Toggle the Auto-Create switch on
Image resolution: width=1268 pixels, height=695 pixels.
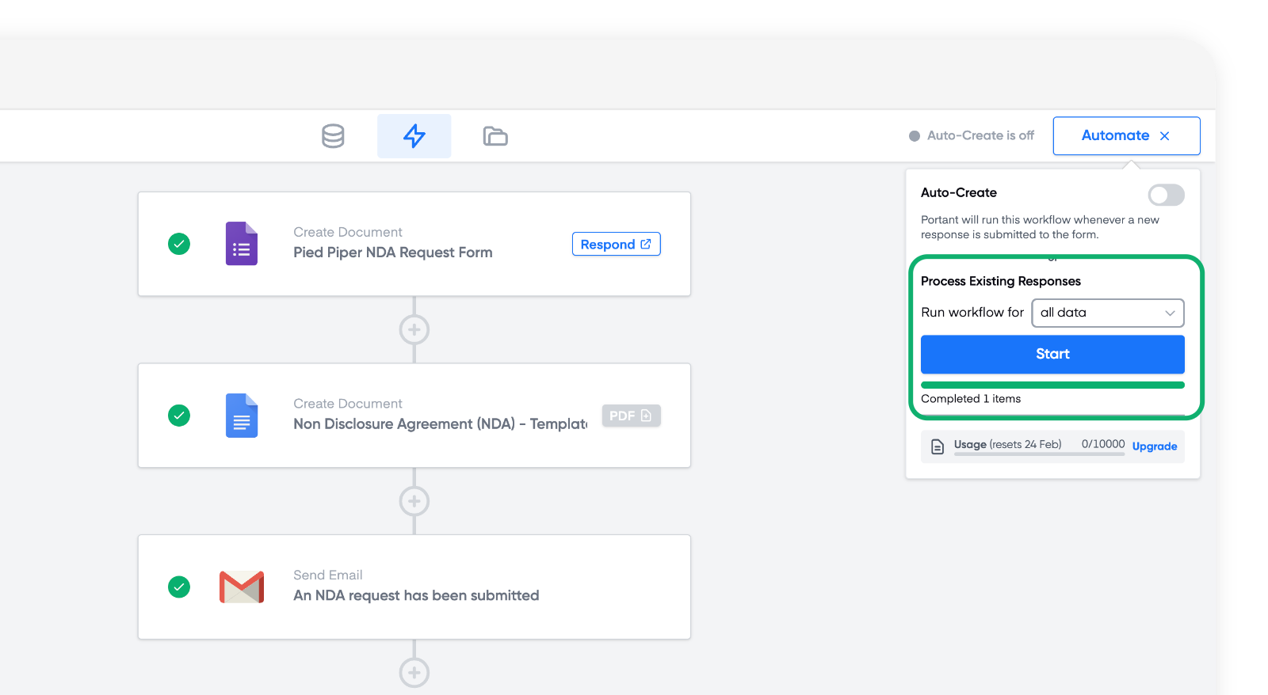click(x=1166, y=195)
